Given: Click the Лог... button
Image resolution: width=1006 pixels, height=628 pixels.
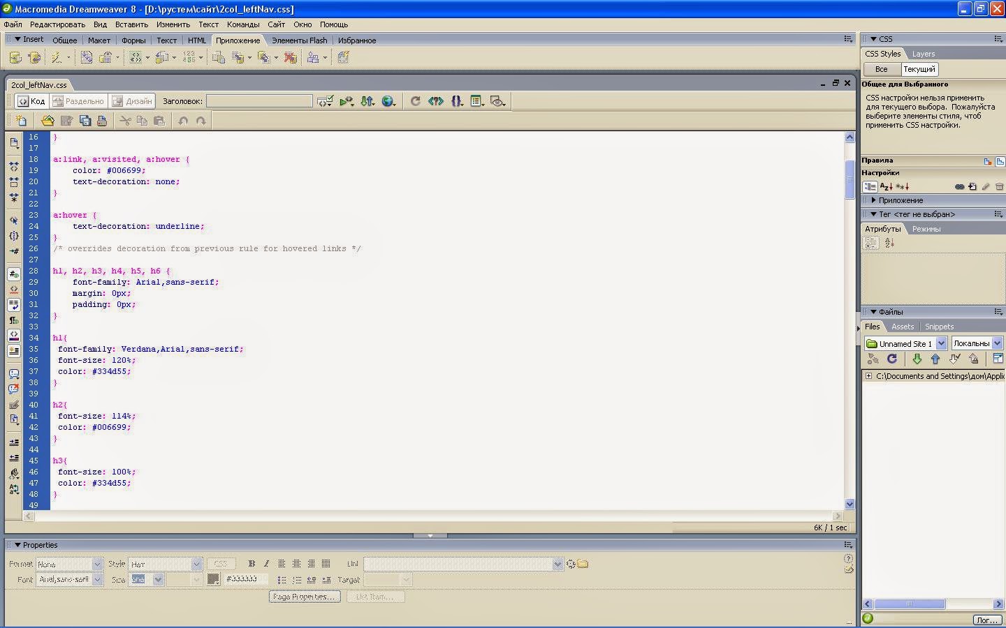Looking at the screenshot, I should pyautogui.click(x=987, y=620).
